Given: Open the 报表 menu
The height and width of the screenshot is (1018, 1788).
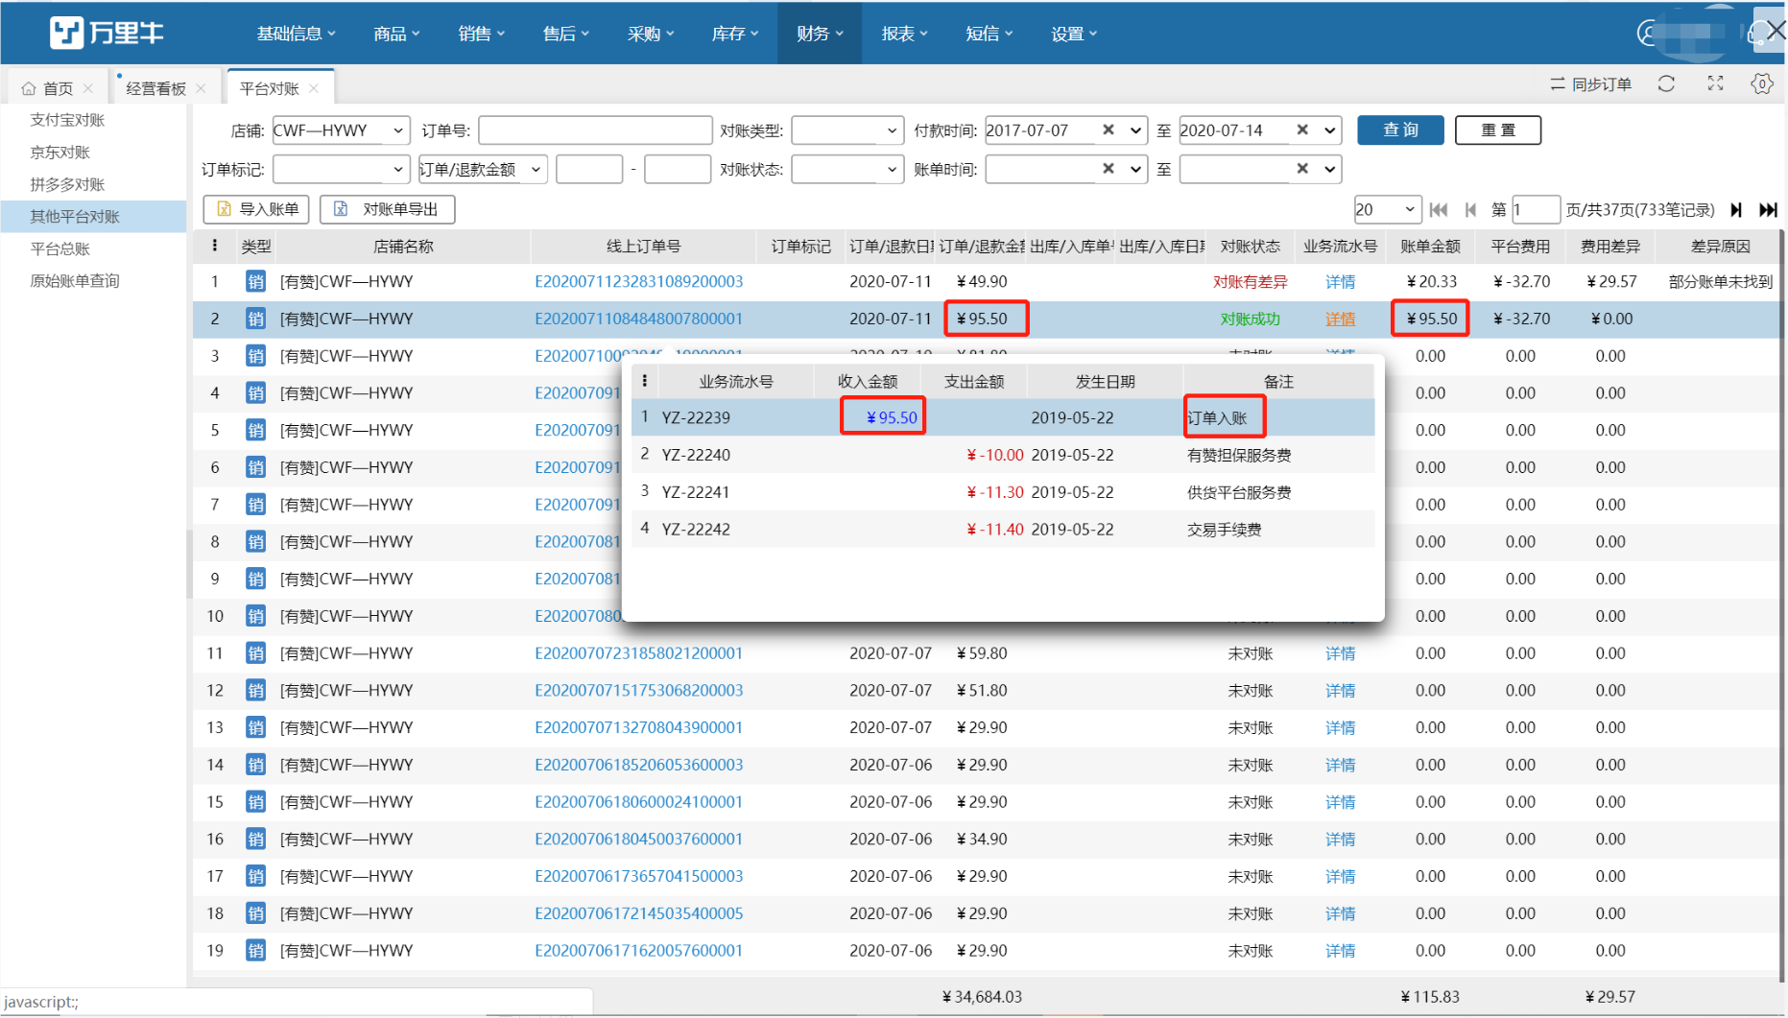Looking at the screenshot, I should coord(904,34).
